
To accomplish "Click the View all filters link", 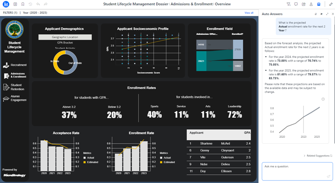I will click(249, 13).
